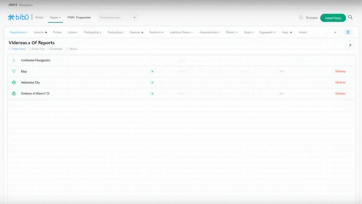Select the second option under the Reports heading
This screenshot has height=204, width=362.
coord(39,49)
